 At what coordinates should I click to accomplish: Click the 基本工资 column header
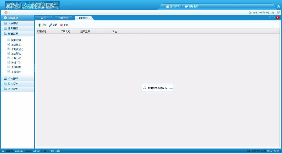pyautogui.click(x=85, y=31)
